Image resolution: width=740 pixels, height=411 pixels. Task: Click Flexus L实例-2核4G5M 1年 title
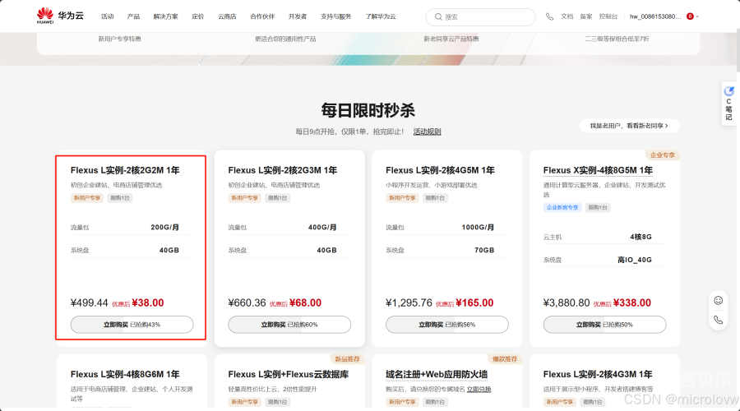(440, 170)
